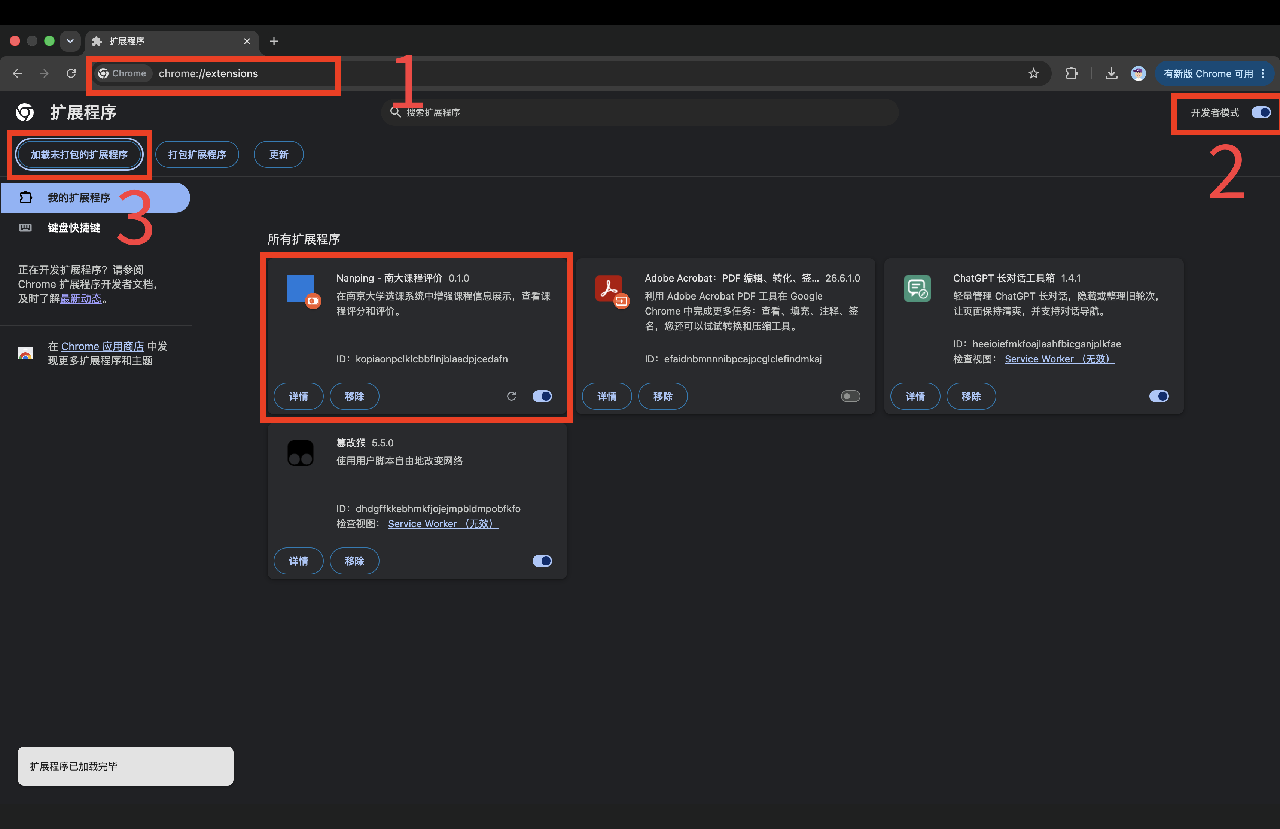Click 打包扩展程序 button
The height and width of the screenshot is (829, 1280).
pos(197,154)
